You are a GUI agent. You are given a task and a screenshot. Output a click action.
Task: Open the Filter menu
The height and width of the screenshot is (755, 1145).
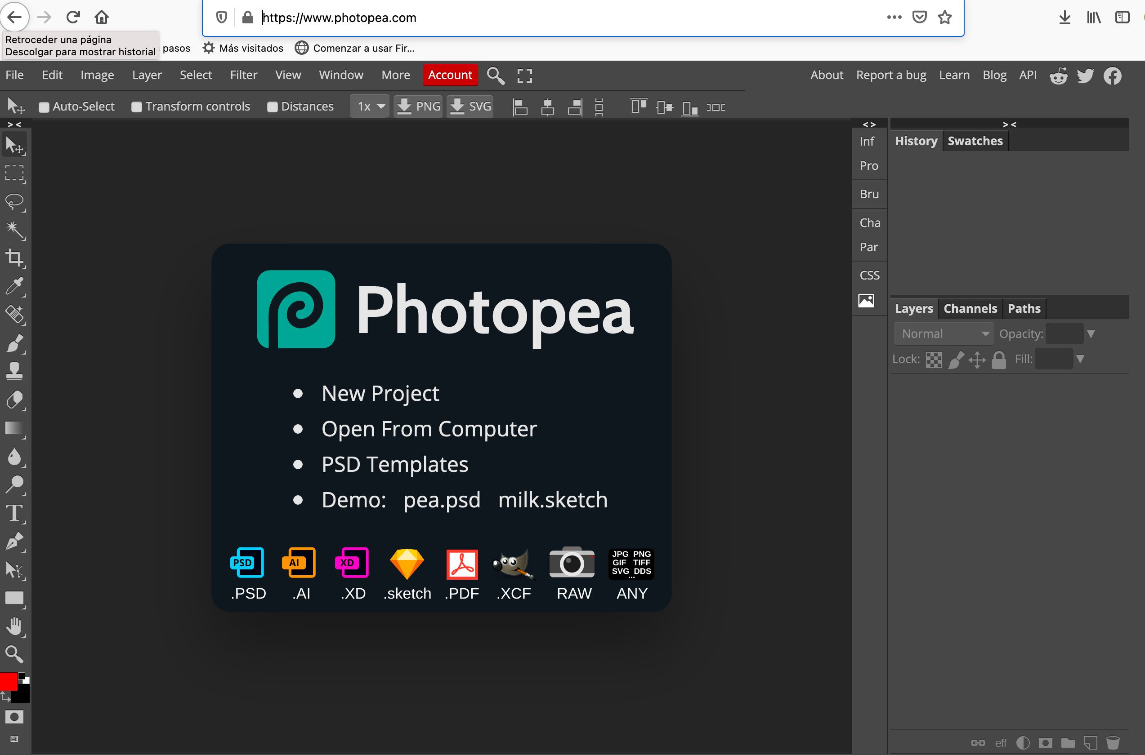coord(244,75)
